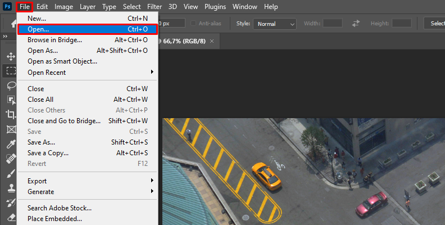445x225 pixels.
Task: Select the Clone Stamp tool
Action: (11, 188)
